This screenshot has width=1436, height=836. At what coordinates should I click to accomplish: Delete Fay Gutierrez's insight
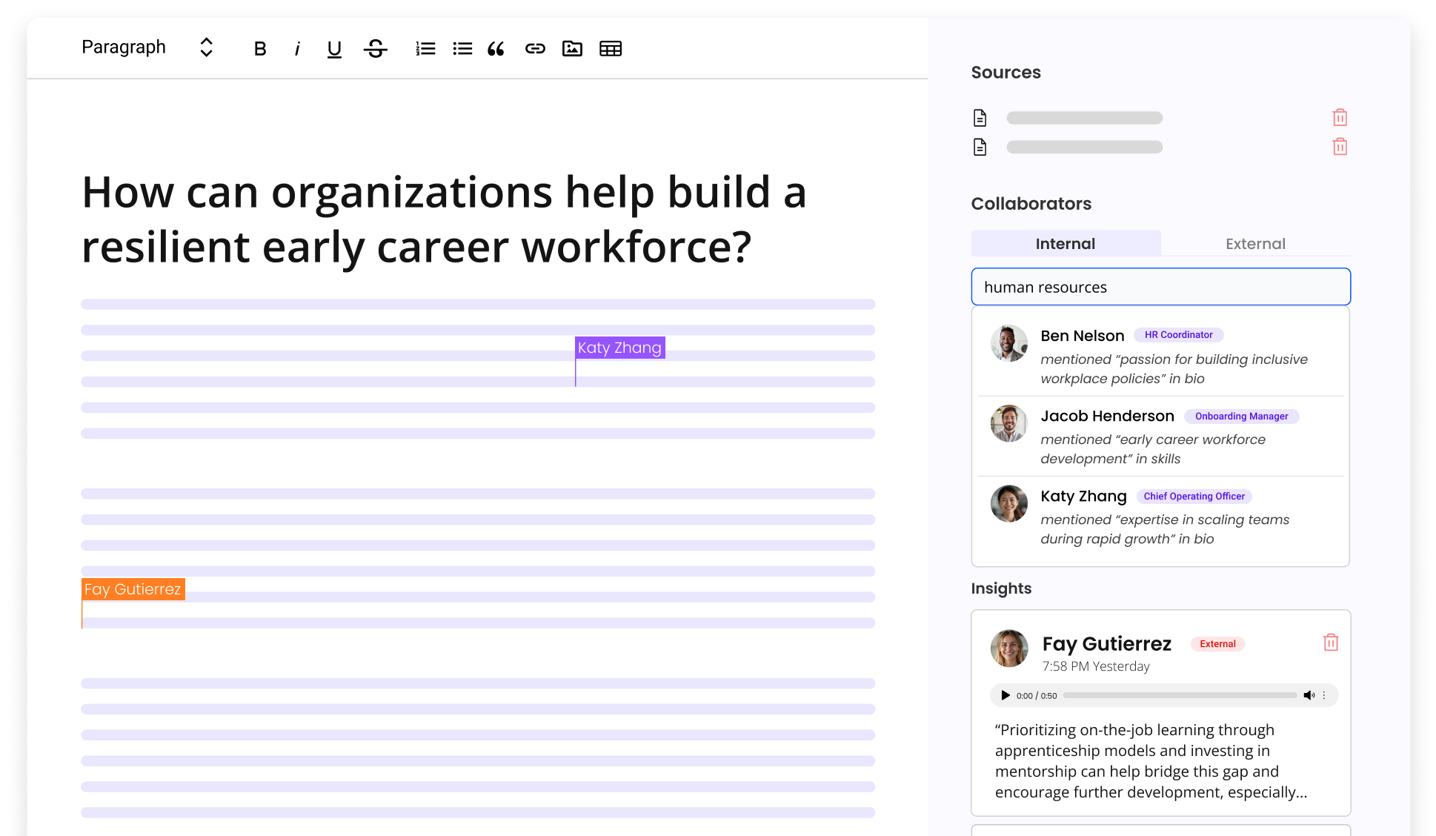pos(1331,643)
